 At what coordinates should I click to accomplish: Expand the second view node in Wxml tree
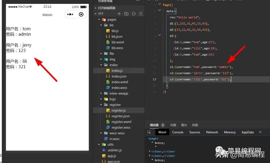pyautogui.click(x=150, y=156)
